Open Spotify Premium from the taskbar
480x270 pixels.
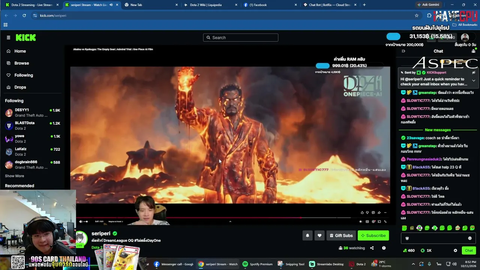(258, 264)
